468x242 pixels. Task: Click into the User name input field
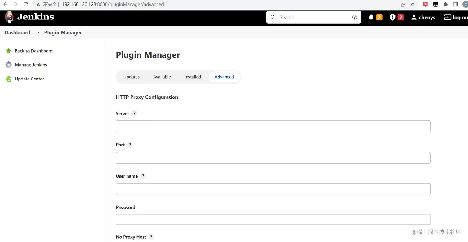pos(273,189)
